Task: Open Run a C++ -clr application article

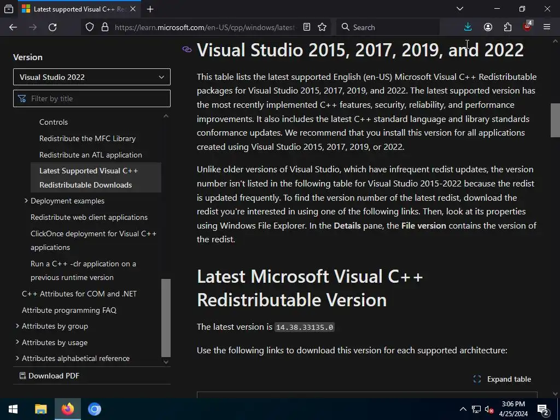Action: click(x=83, y=270)
